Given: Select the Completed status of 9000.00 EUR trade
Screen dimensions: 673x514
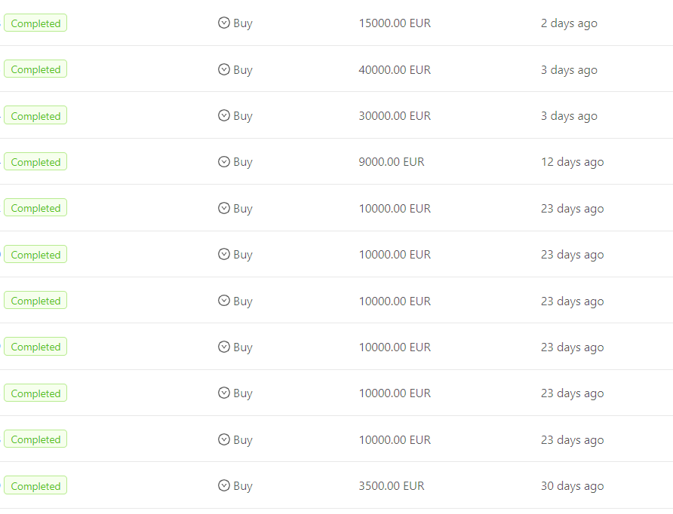Looking at the screenshot, I should click(x=35, y=161).
